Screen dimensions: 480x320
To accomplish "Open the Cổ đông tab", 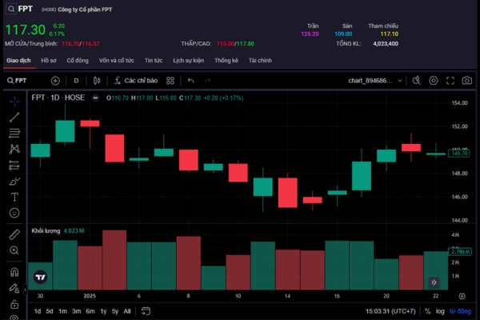I will [78, 60].
